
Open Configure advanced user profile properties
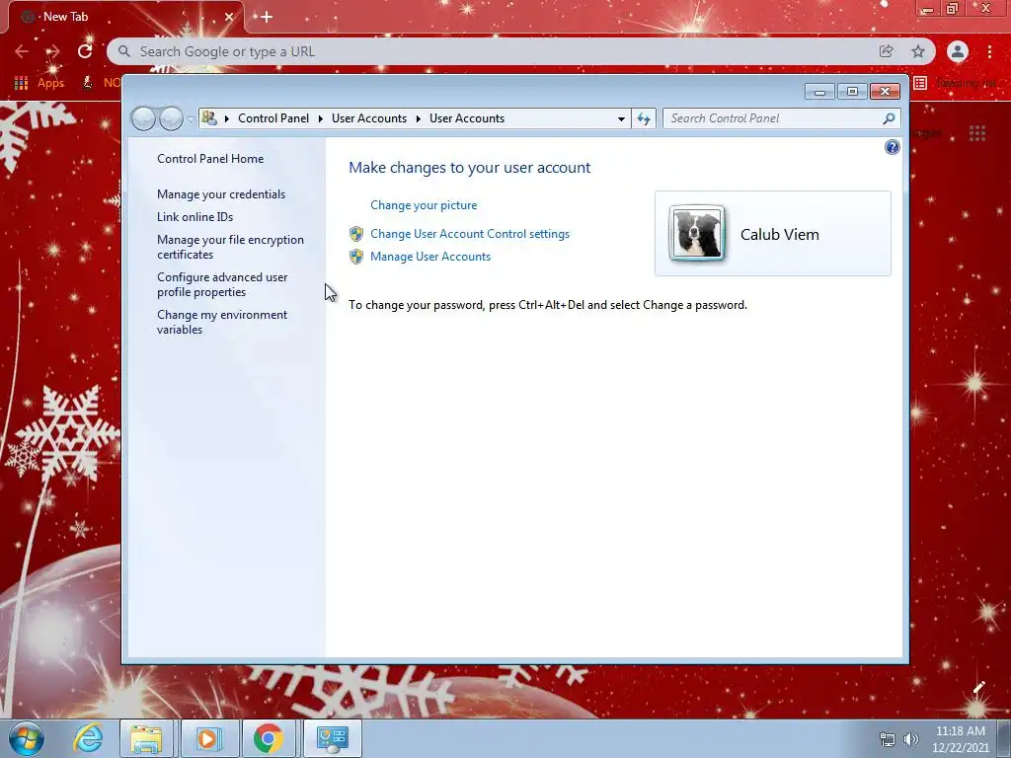click(222, 284)
